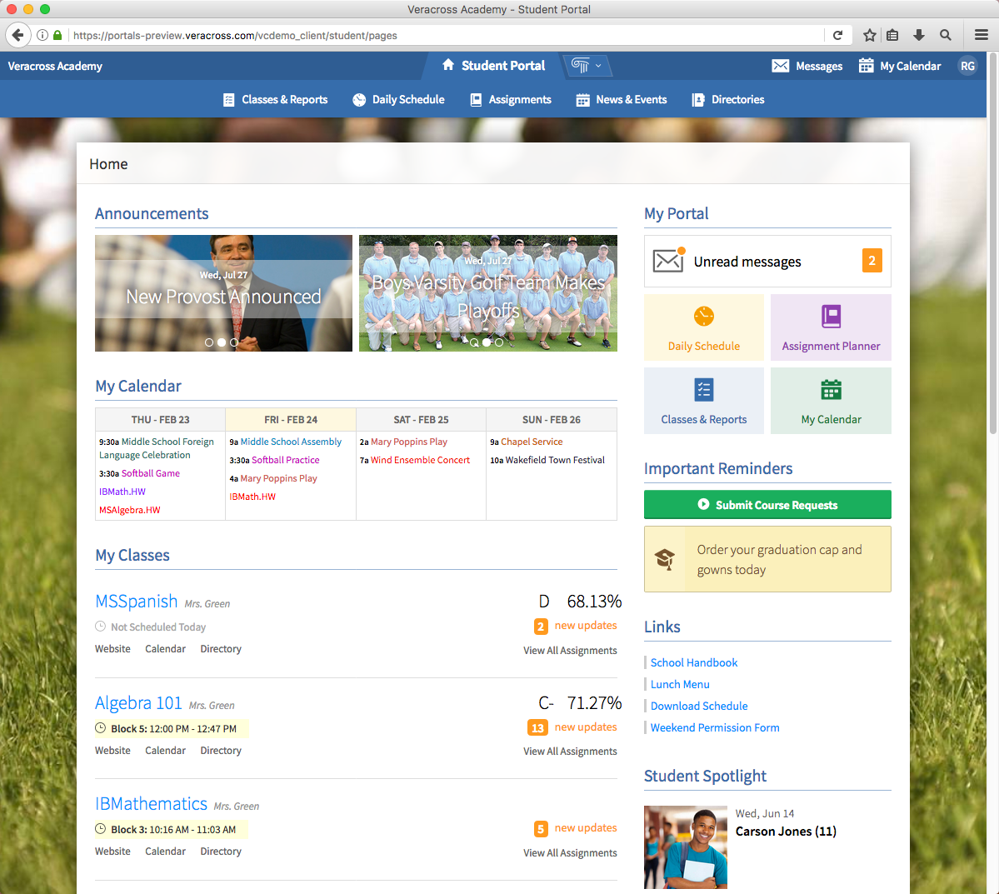The height and width of the screenshot is (894, 999).
Task: Select the Daily Schedule clock tile
Action: 703,327
